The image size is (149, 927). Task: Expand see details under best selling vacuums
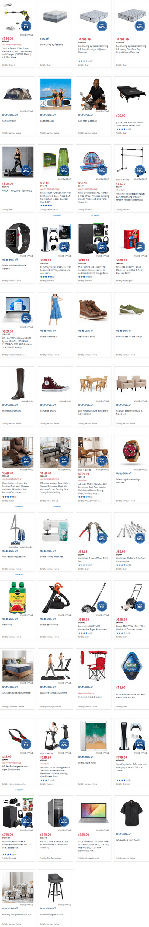[19, 575]
